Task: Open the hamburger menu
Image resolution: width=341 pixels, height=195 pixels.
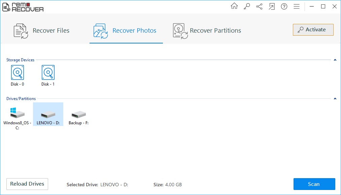Action: [297, 6]
